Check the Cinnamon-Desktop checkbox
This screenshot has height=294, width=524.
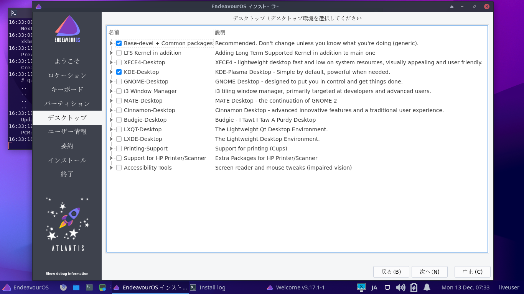point(119,110)
